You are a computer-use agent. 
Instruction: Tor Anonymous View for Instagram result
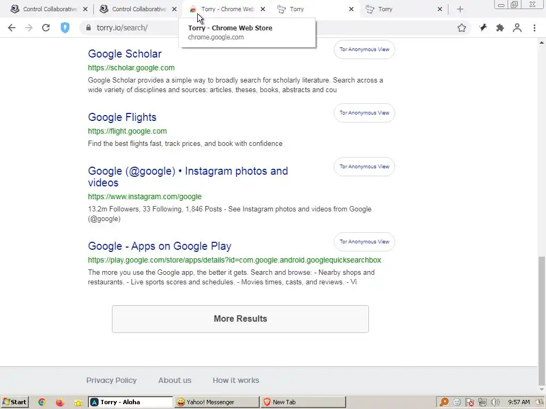[364, 167]
